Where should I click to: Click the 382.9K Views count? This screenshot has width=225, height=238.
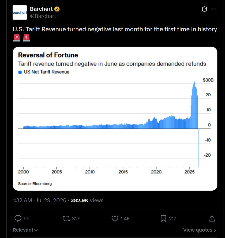pos(87,200)
